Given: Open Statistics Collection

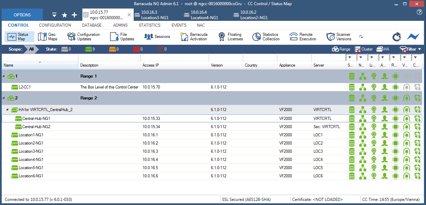Looking at the screenshot, I should click(x=266, y=37).
